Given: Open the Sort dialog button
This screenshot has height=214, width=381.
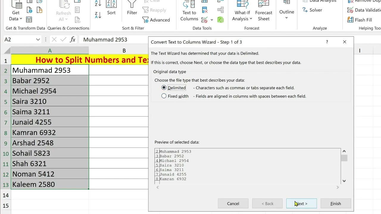Looking at the screenshot, I should [111, 8].
